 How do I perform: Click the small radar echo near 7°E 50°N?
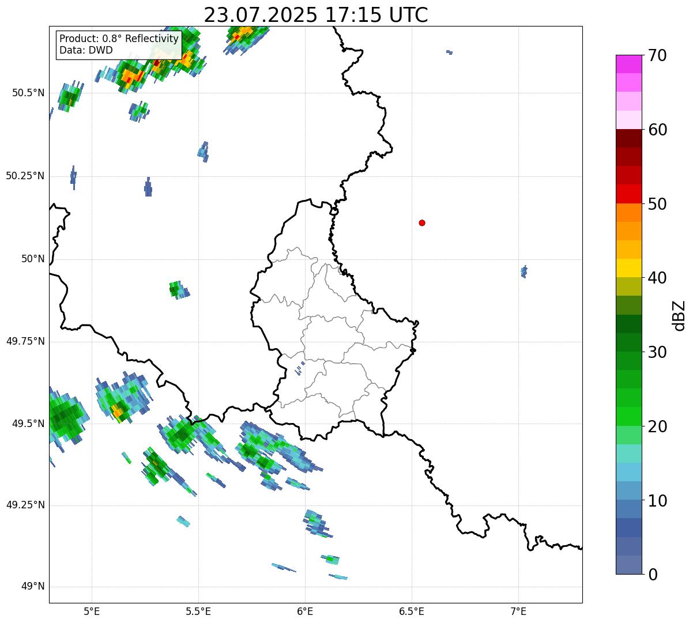(x=523, y=271)
